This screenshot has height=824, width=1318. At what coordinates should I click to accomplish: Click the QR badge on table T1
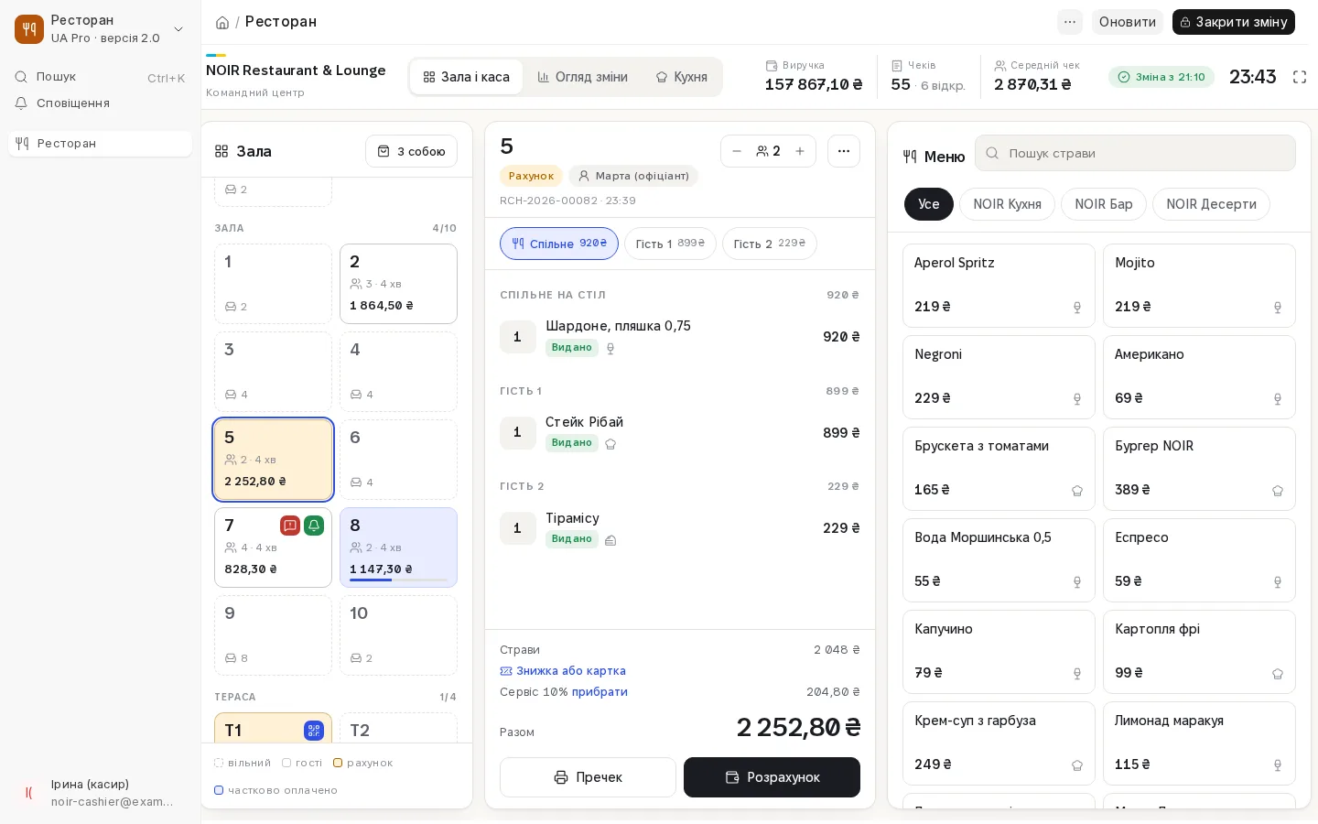tap(314, 730)
